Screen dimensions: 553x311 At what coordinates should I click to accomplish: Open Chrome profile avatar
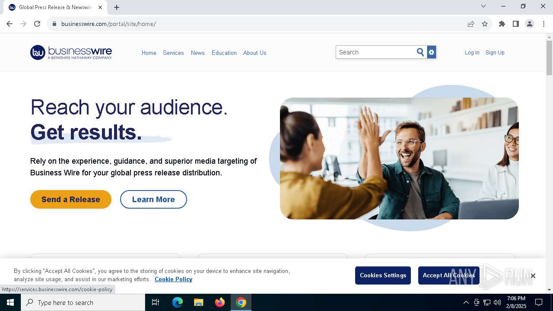530,24
